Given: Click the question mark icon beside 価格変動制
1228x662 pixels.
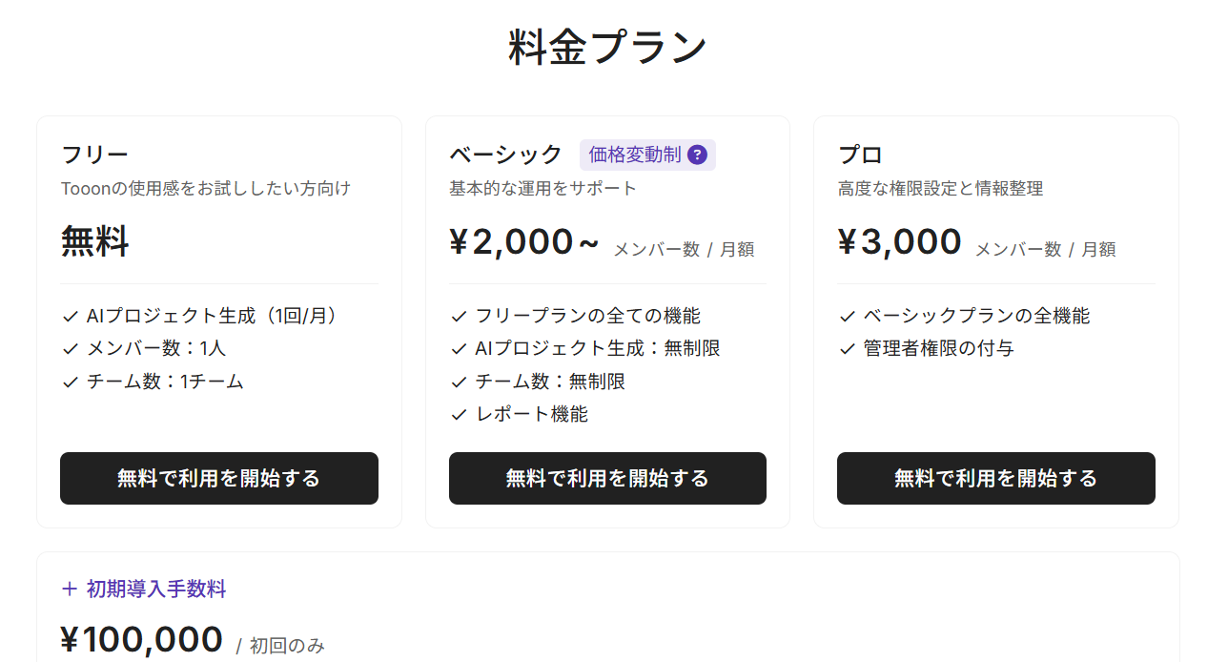Looking at the screenshot, I should 698,155.
